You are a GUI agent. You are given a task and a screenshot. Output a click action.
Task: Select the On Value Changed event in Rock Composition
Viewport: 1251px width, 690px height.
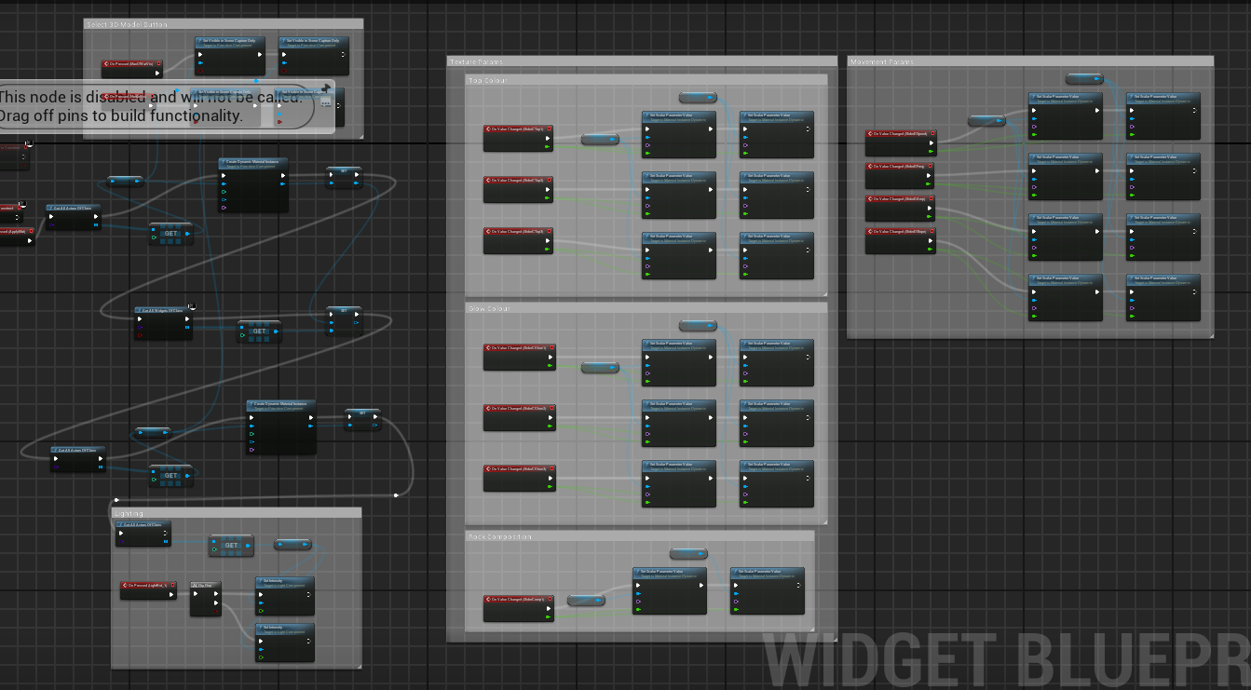[518, 608]
